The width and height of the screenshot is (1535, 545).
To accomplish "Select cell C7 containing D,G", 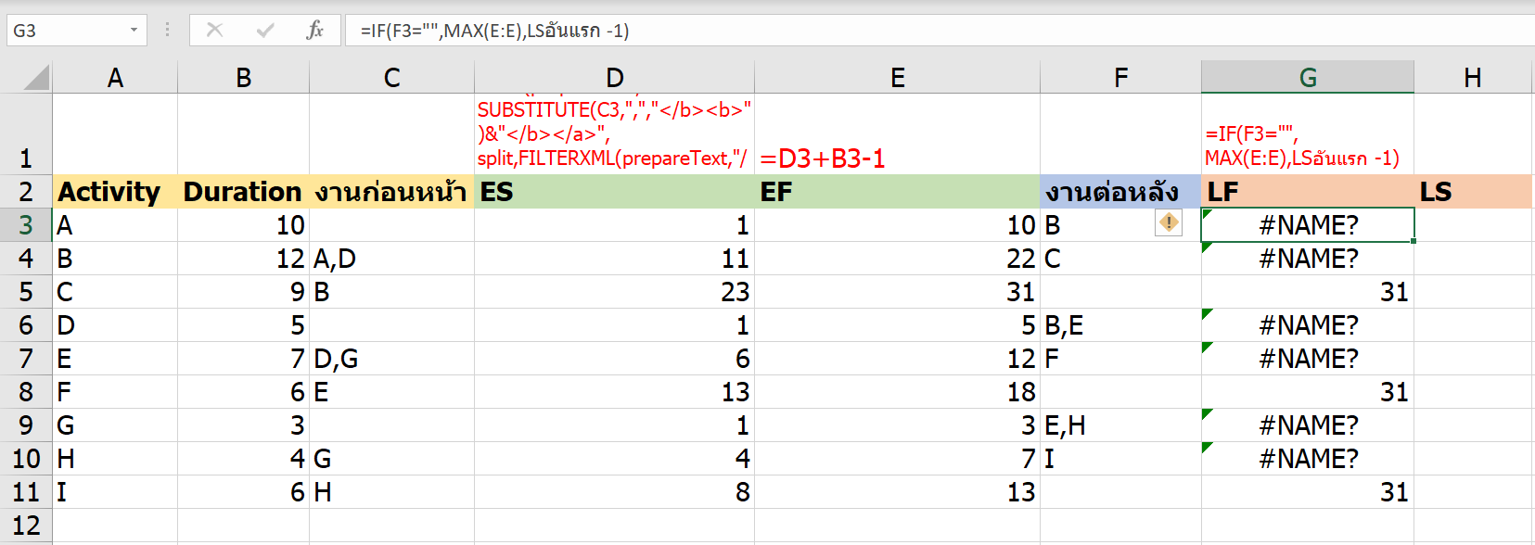I will click(x=391, y=359).
